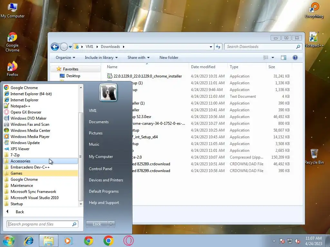The width and height of the screenshot is (330, 247).
Task: Click Downloads in the address bar path
Action: [x=110, y=47]
